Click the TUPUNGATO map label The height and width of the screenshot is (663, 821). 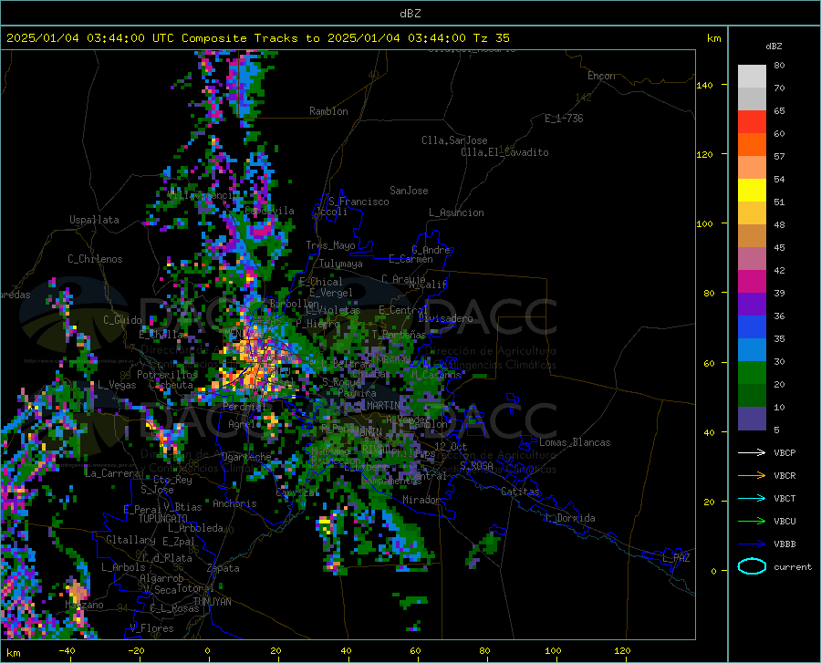[163, 519]
